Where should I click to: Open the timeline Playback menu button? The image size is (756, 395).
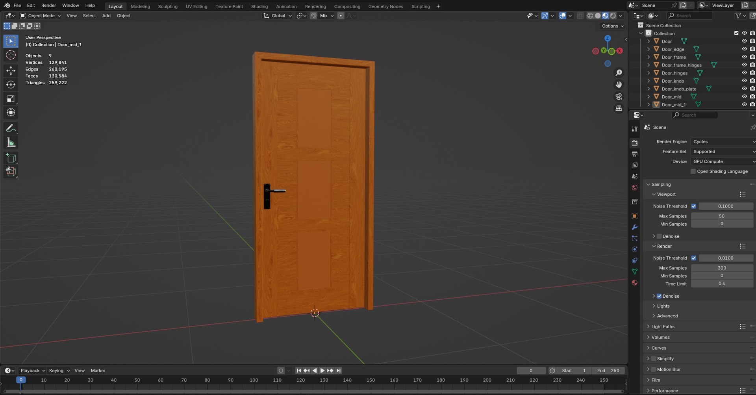click(x=33, y=371)
